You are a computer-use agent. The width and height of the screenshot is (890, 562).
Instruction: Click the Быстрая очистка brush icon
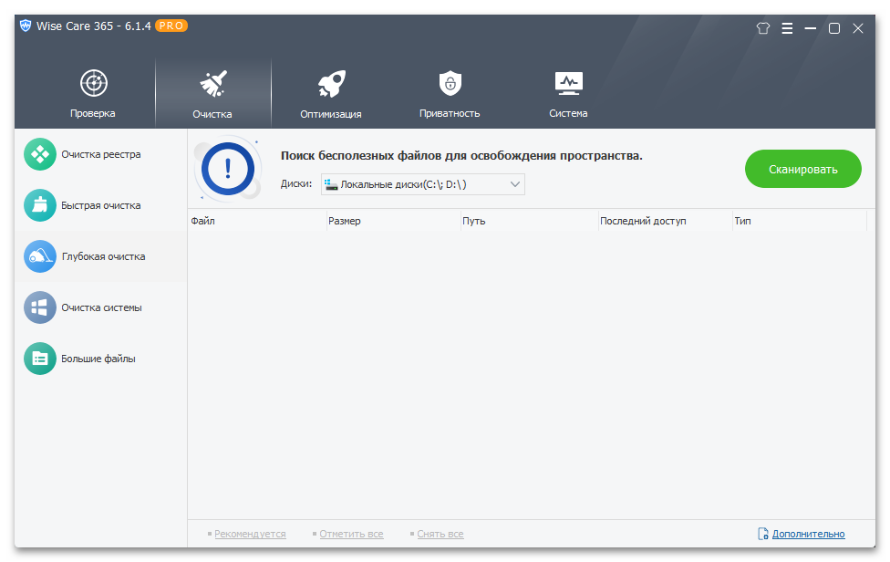pyautogui.click(x=40, y=205)
